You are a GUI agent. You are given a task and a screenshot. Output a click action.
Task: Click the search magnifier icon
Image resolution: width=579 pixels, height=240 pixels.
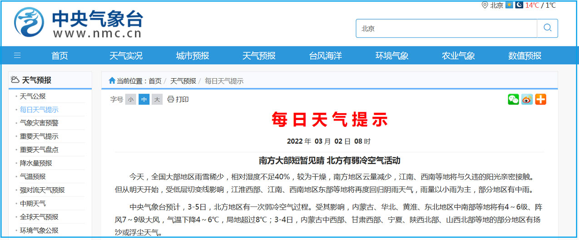(x=547, y=28)
